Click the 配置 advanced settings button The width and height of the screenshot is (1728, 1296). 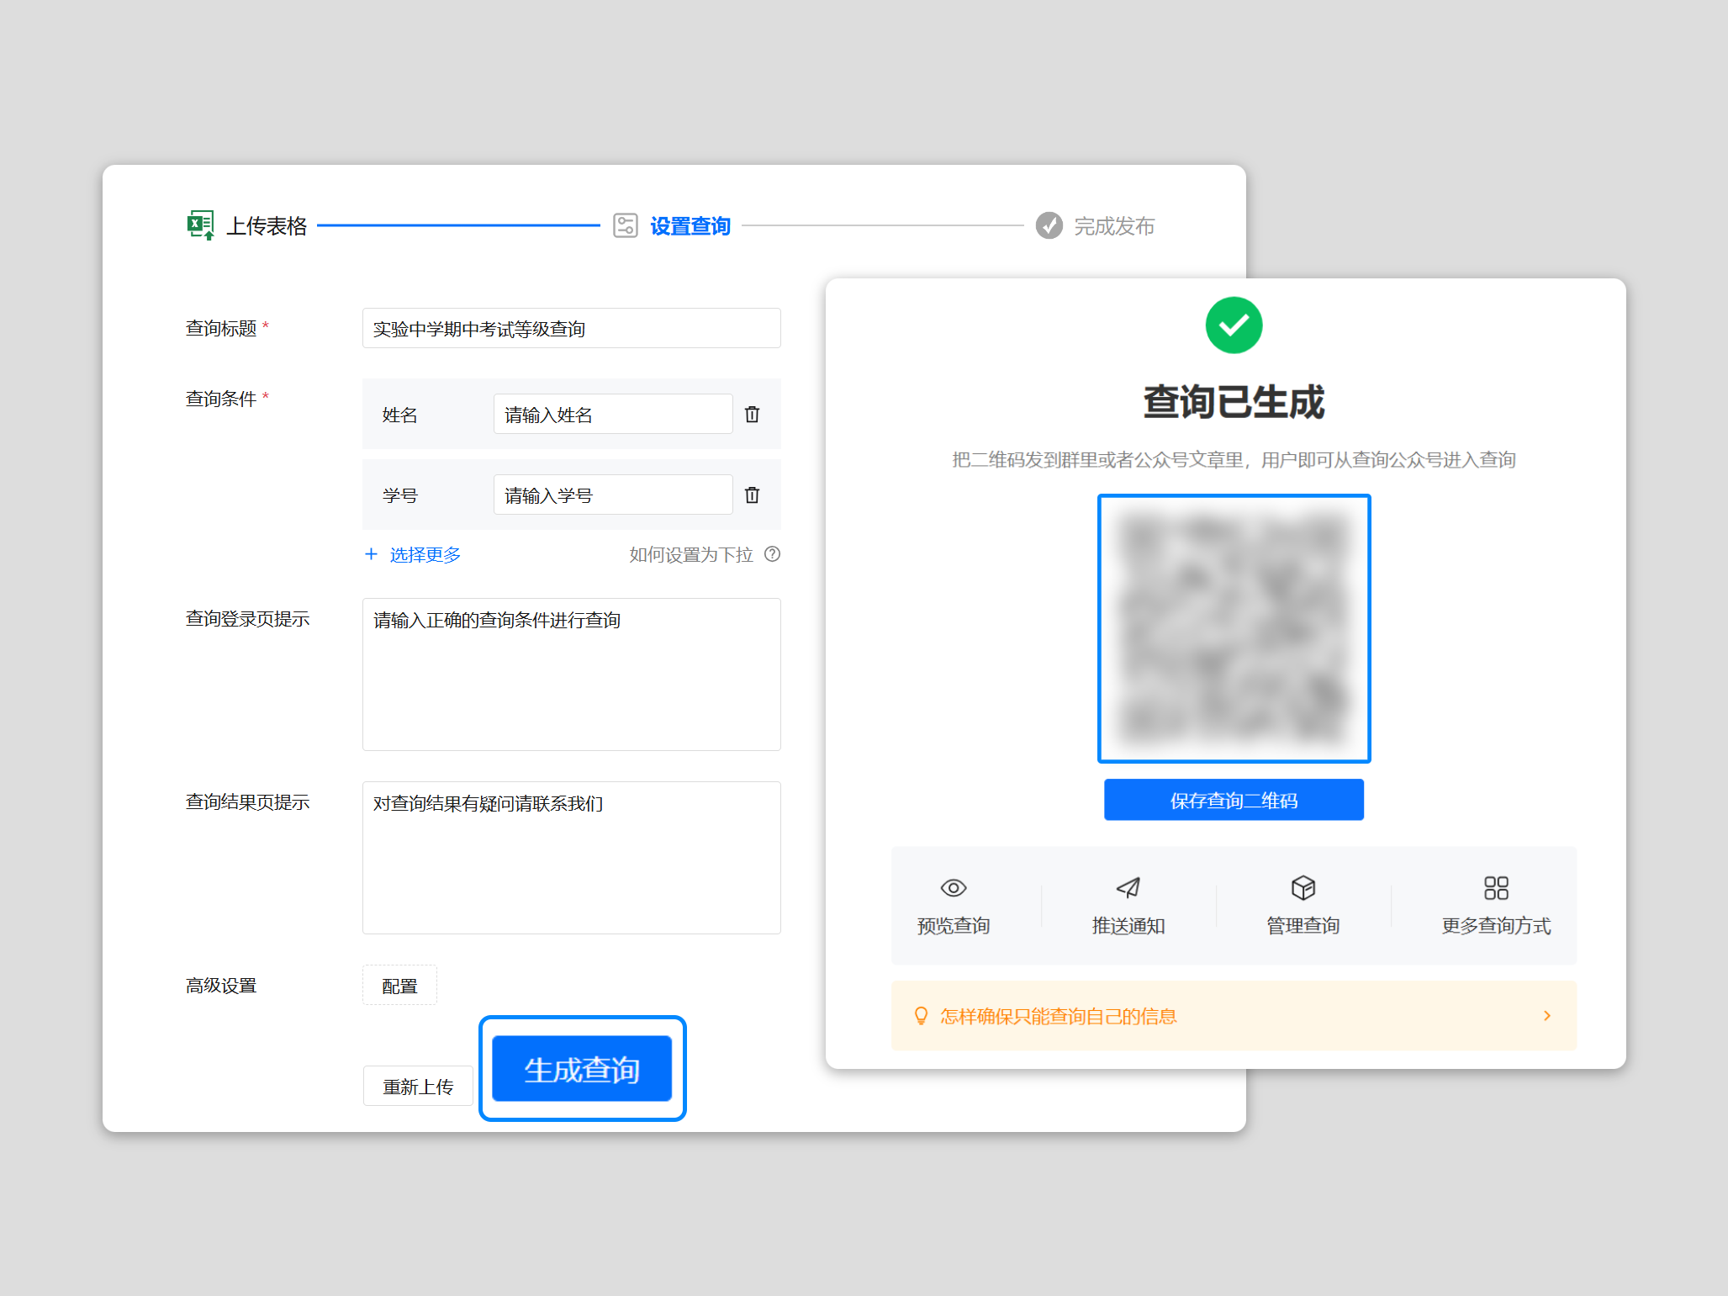tap(399, 986)
